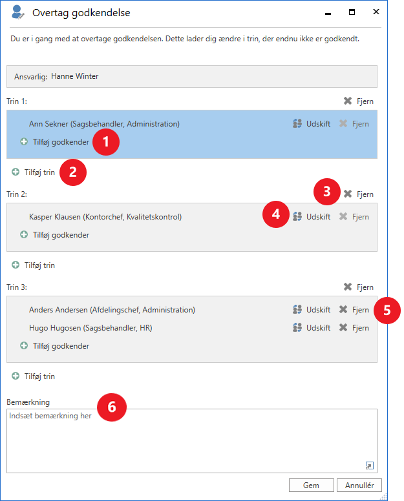This screenshot has height=501, width=404.
Task: Expand the remark field with the popout icon
Action: click(x=370, y=465)
